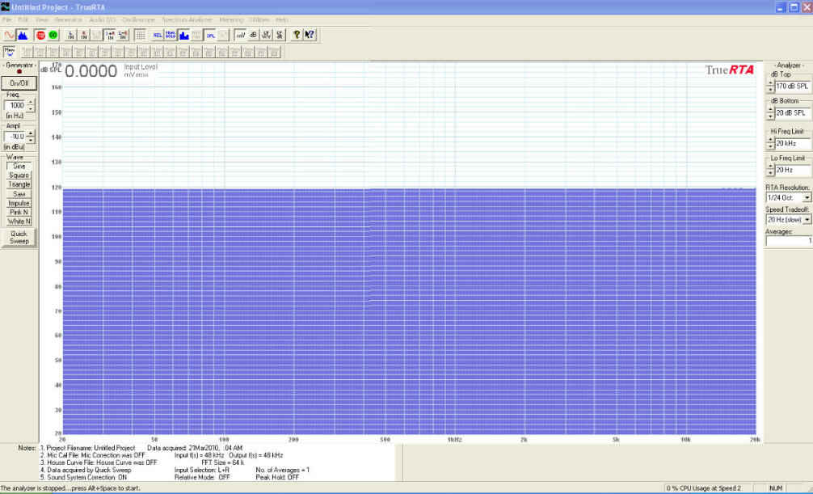The width and height of the screenshot is (813, 494).
Task: Click the '0 % CPU Usage at Speed 2' status
Action: [x=704, y=488]
